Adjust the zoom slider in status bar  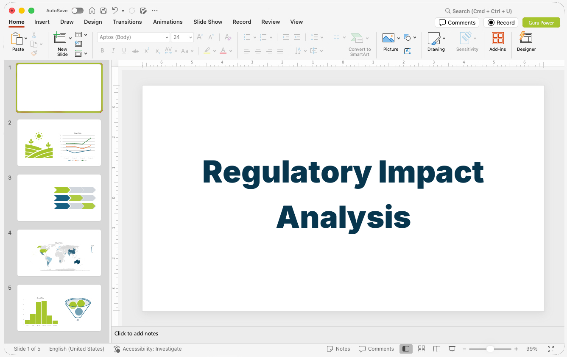[490, 349]
